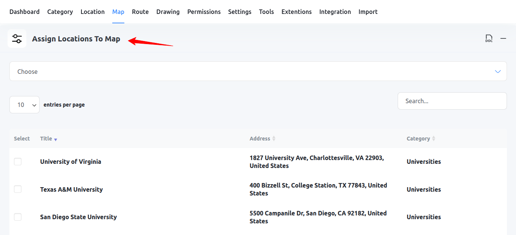
Task: Open the Dashboard menu item
Action: click(24, 12)
